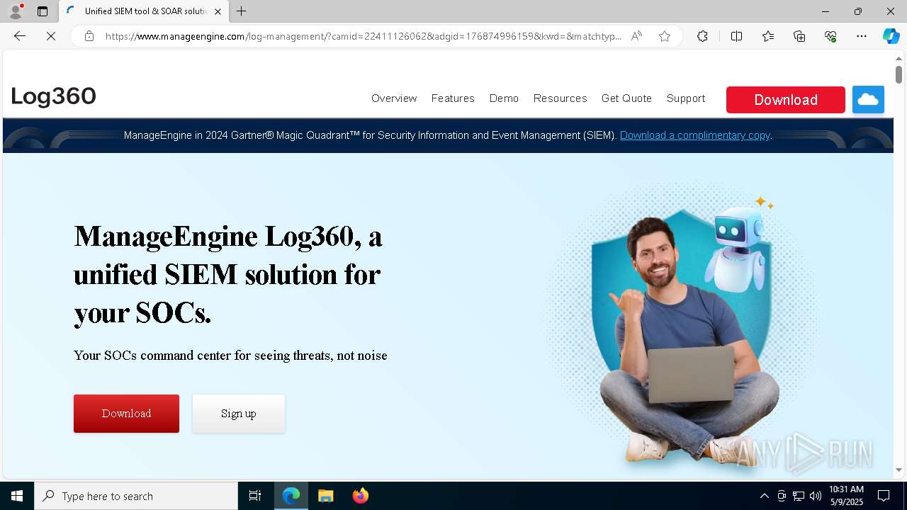Launch Copilot sidebar icon

[891, 36]
